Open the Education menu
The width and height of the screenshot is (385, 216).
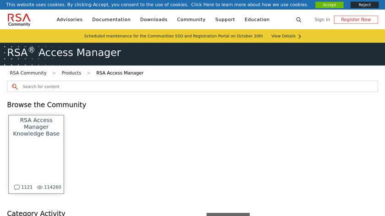pos(257,20)
